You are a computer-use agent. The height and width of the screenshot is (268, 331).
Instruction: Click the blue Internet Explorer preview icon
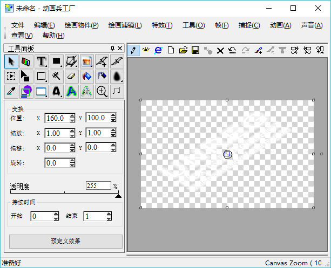pos(158,50)
